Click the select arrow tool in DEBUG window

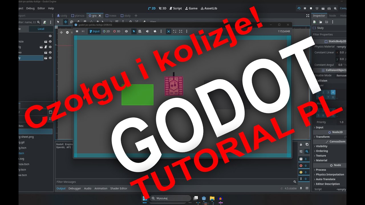click(x=134, y=31)
